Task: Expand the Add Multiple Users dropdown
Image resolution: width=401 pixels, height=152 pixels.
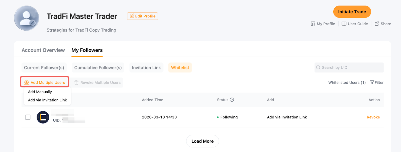Action: pyautogui.click(x=45, y=82)
